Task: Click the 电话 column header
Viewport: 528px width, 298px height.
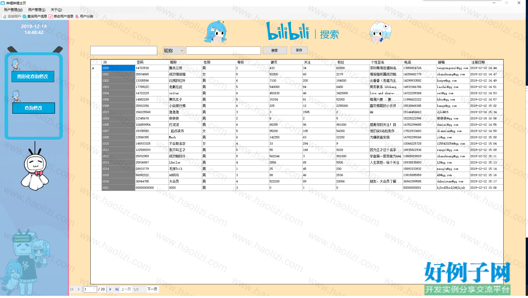Action: coord(419,62)
